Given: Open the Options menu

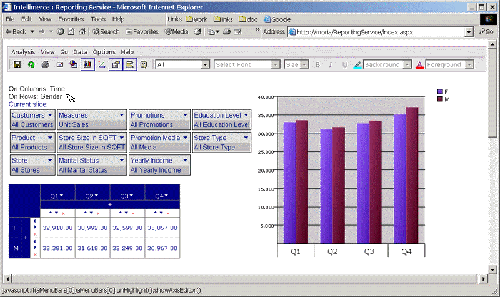Looking at the screenshot, I should tap(104, 52).
